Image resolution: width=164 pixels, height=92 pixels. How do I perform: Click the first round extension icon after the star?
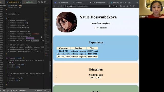121,6
